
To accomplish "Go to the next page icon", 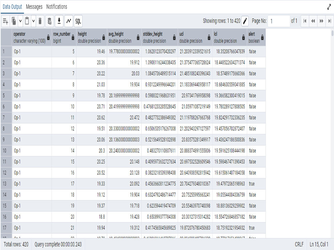I will pyautogui.click(x=321, y=21).
